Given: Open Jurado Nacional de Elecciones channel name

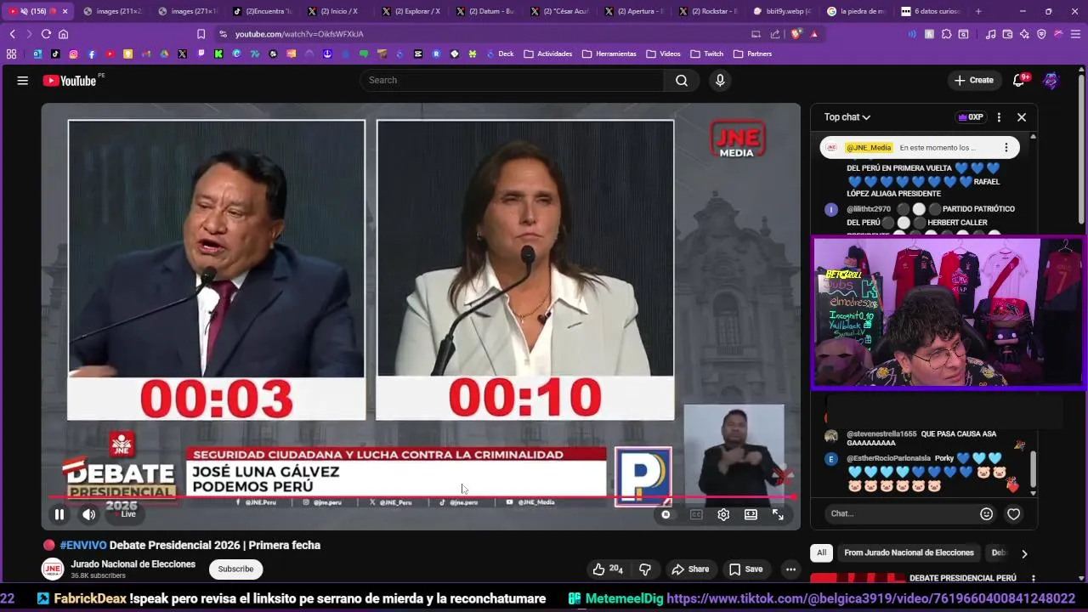Looking at the screenshot, I should [x=133, y=564].
